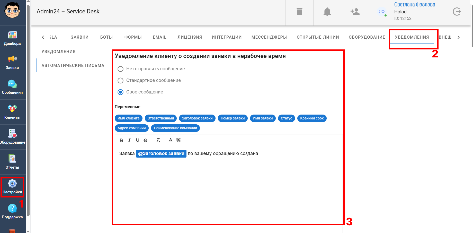Show more tabs with right chevron
The height and width of the screenshot is (233, 473).
[x=458, y=37]
